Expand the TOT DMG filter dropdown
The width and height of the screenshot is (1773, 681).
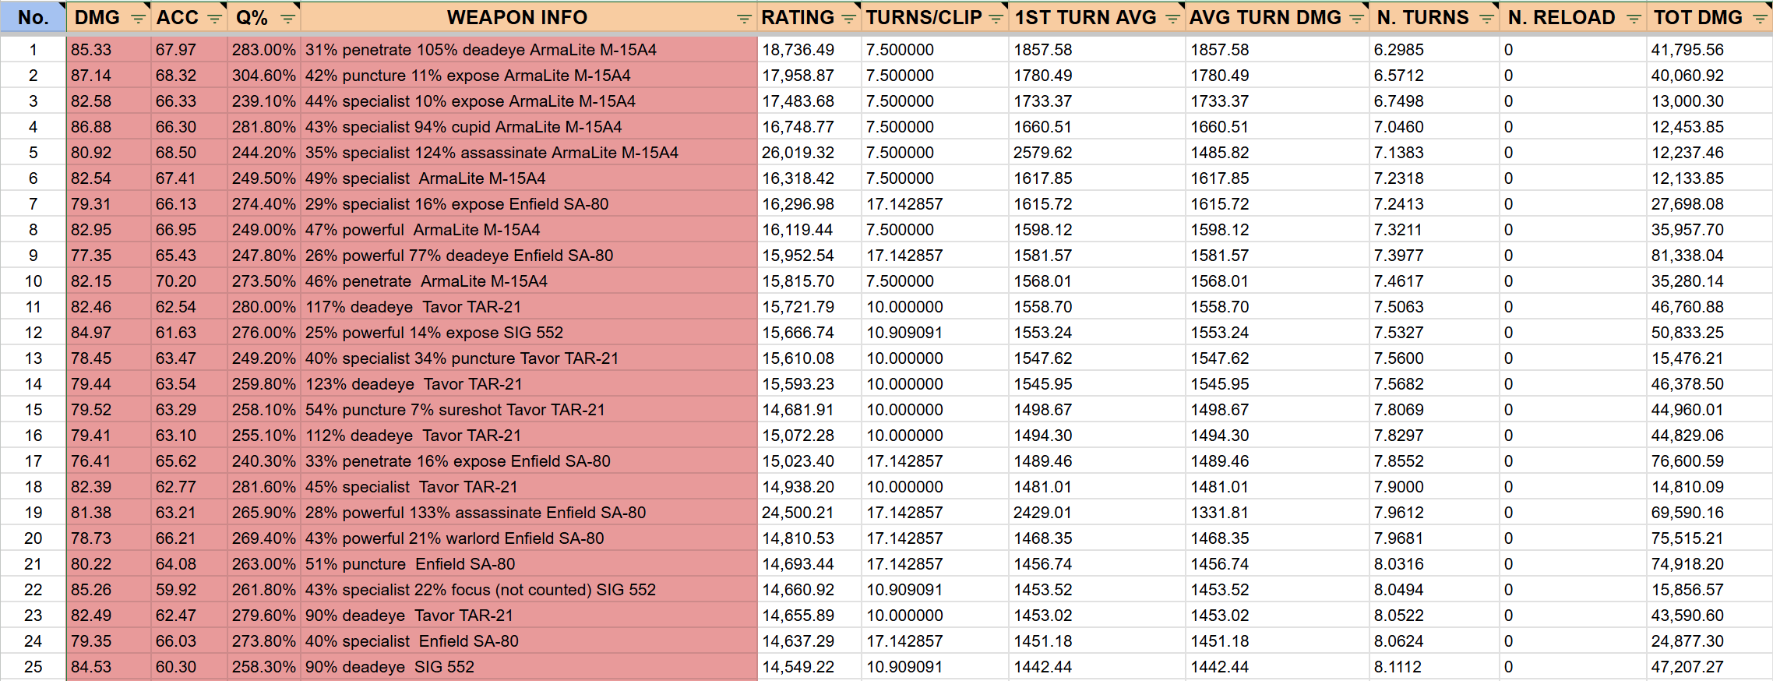tap(1760, 19)
